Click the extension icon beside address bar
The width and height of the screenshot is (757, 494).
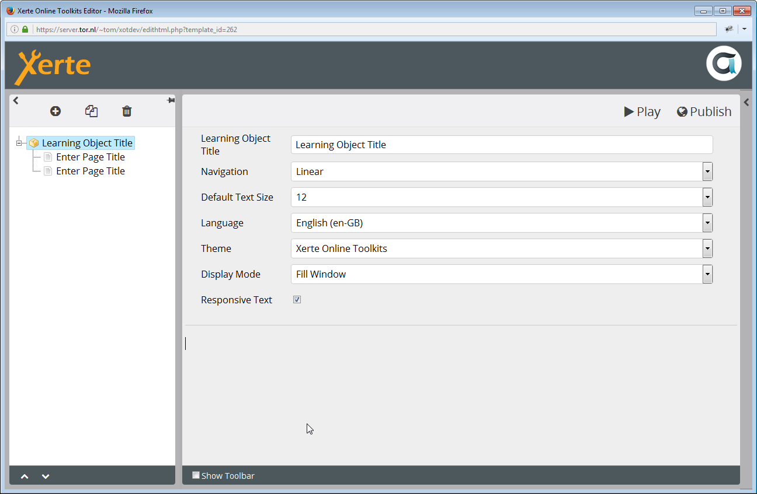(729, 29)
